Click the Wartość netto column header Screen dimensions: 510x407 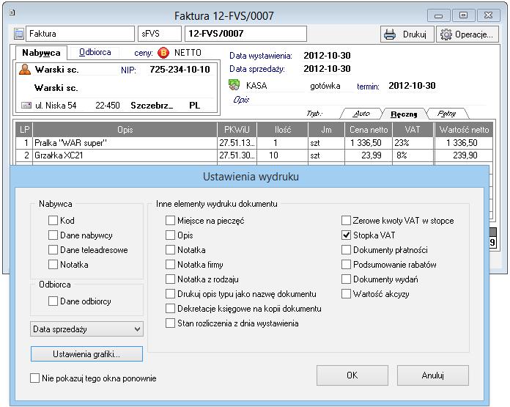pyautogui.click(x=464, y=130)
